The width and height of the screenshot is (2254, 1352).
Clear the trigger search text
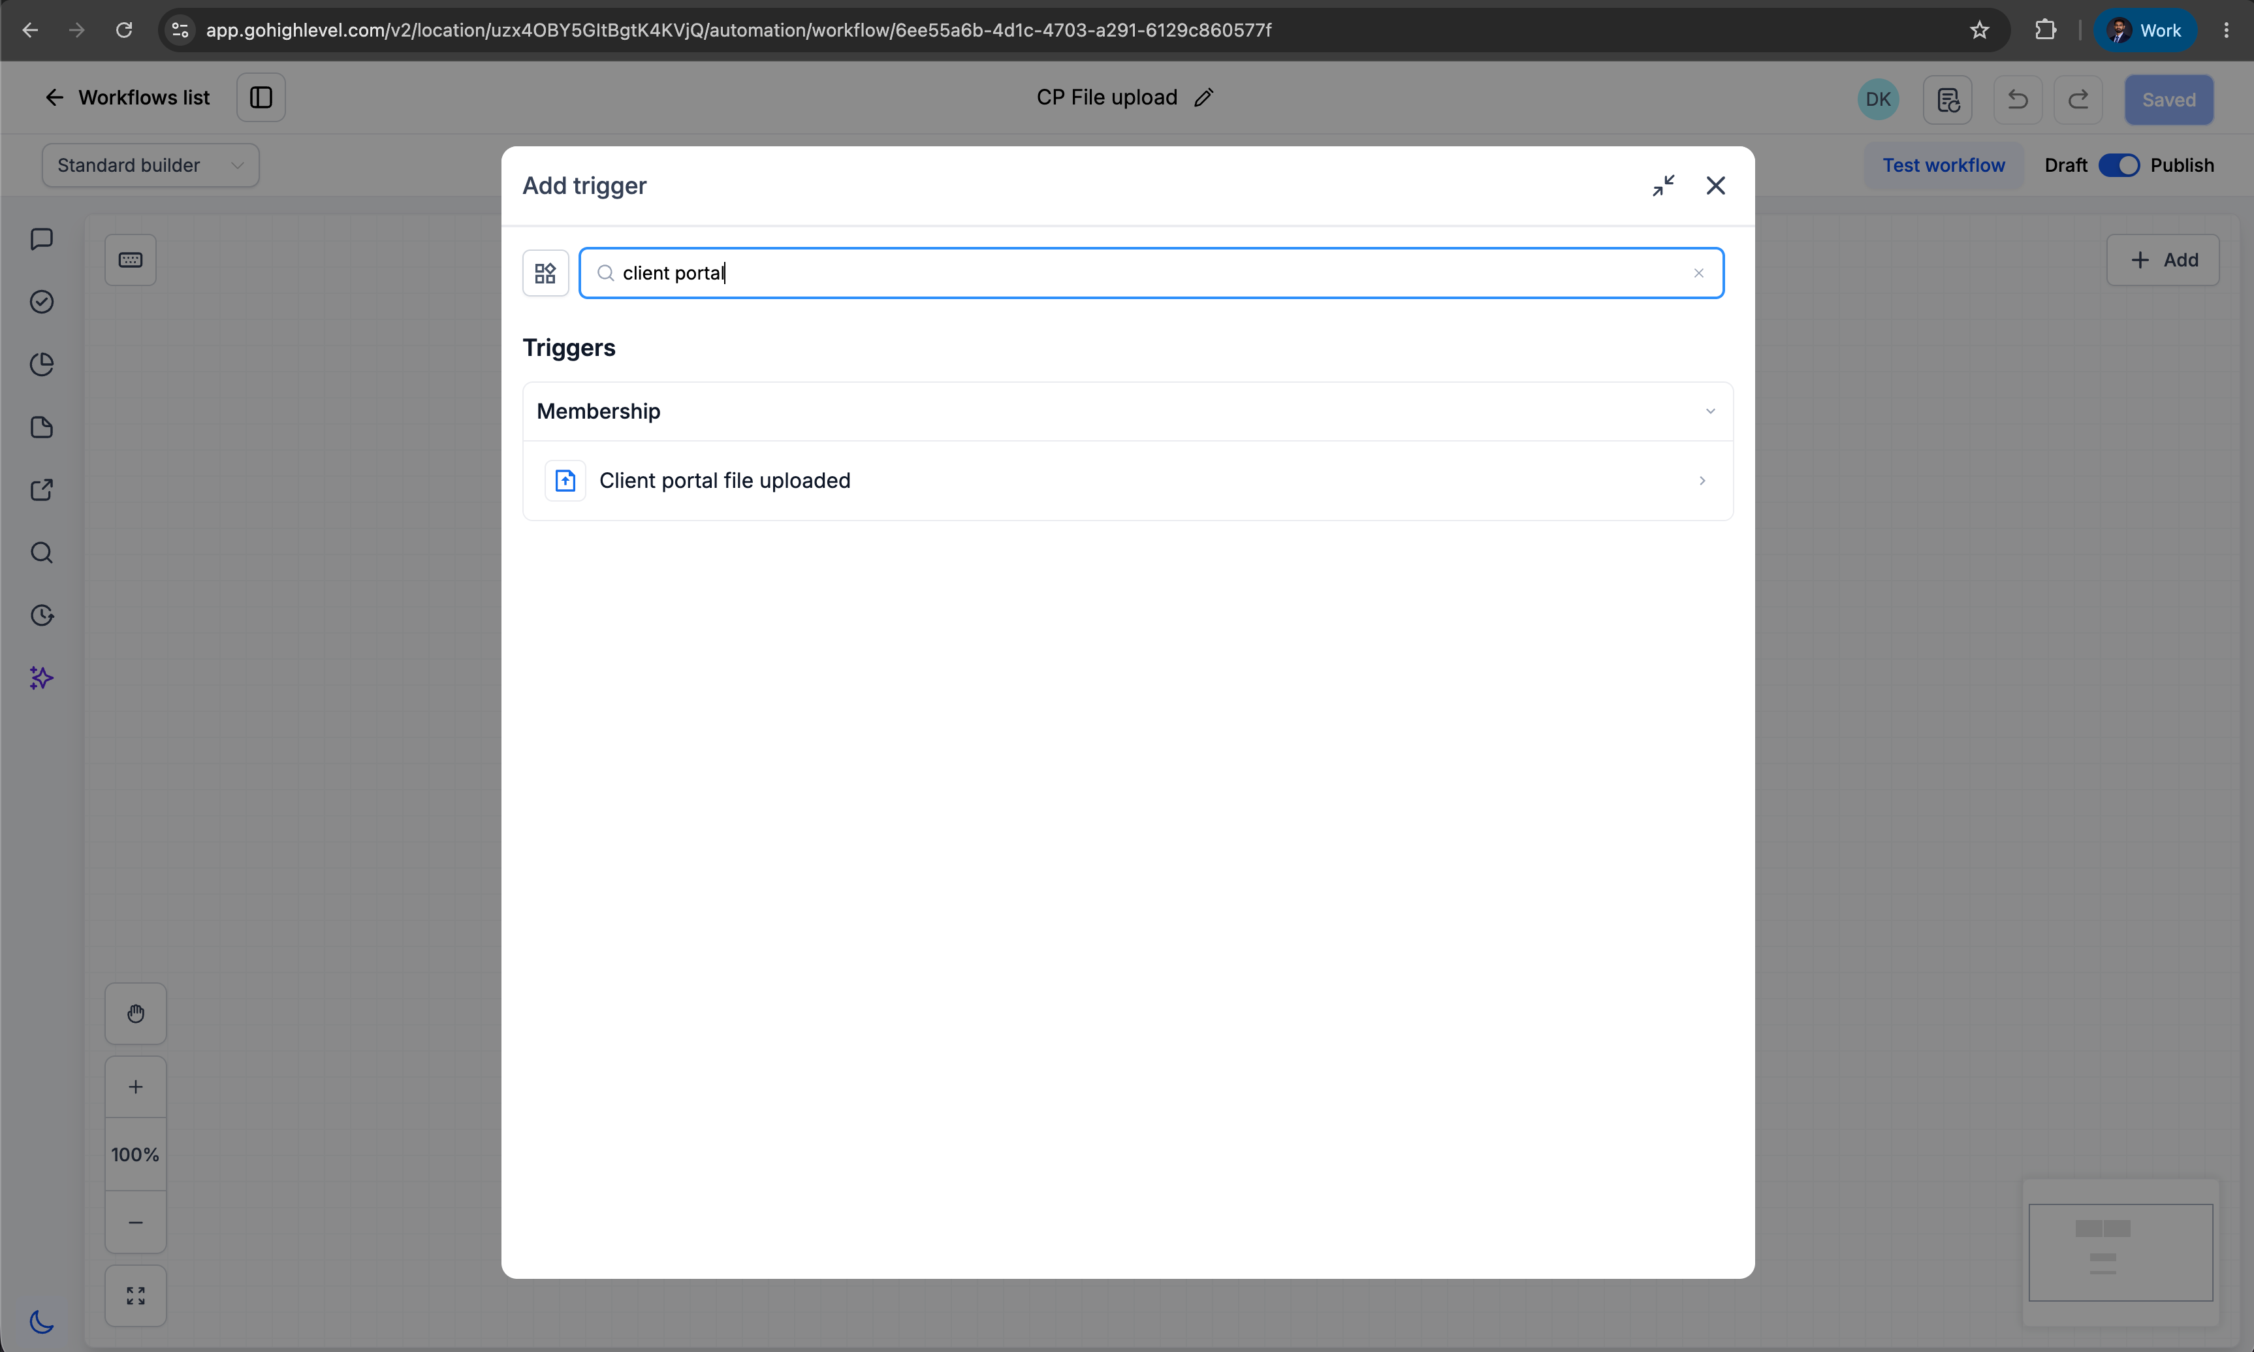point(1698,273)
